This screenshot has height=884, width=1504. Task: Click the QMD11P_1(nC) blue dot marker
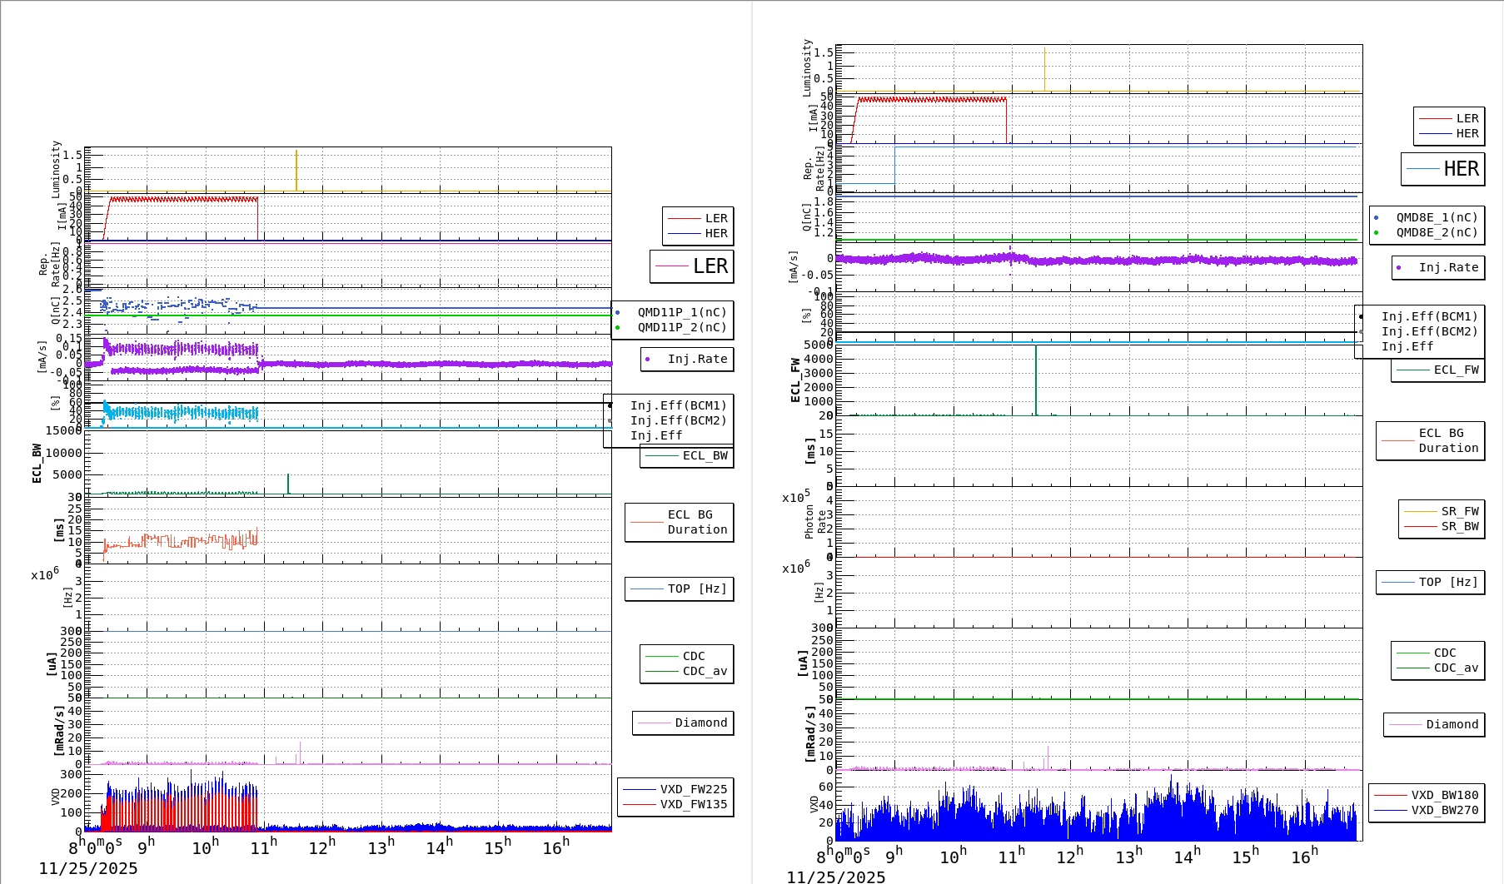[617, 312]
